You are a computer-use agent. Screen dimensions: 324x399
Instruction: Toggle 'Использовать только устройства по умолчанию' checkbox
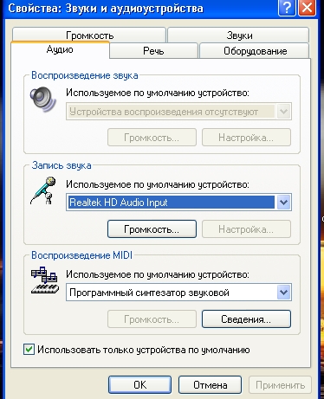[29, 350]
